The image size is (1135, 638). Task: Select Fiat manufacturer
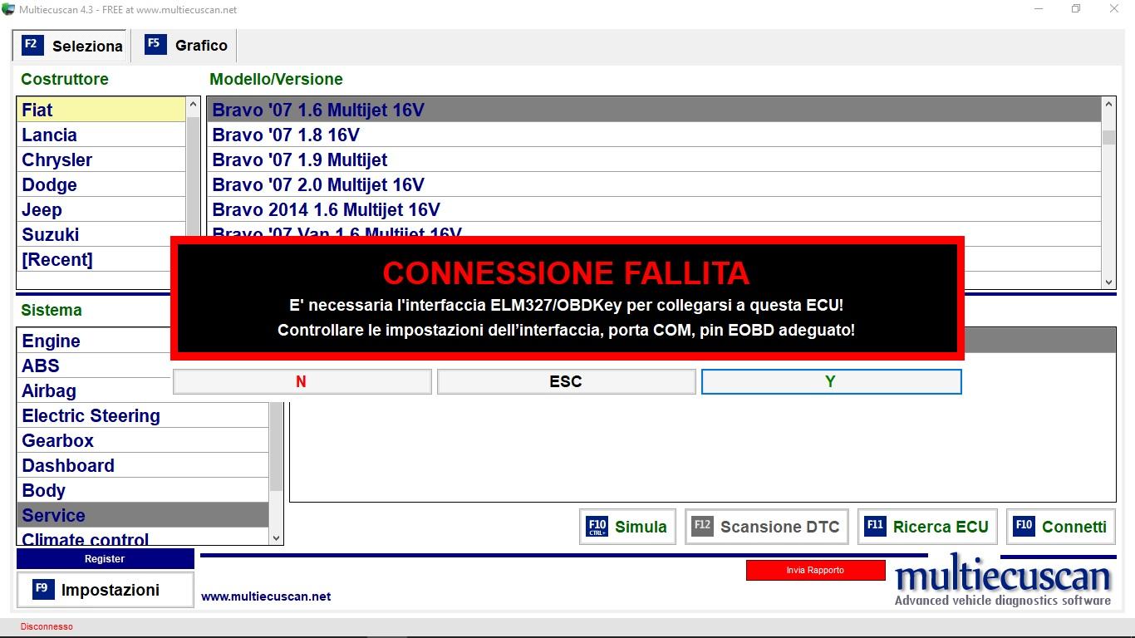click(x=101, y=110)
